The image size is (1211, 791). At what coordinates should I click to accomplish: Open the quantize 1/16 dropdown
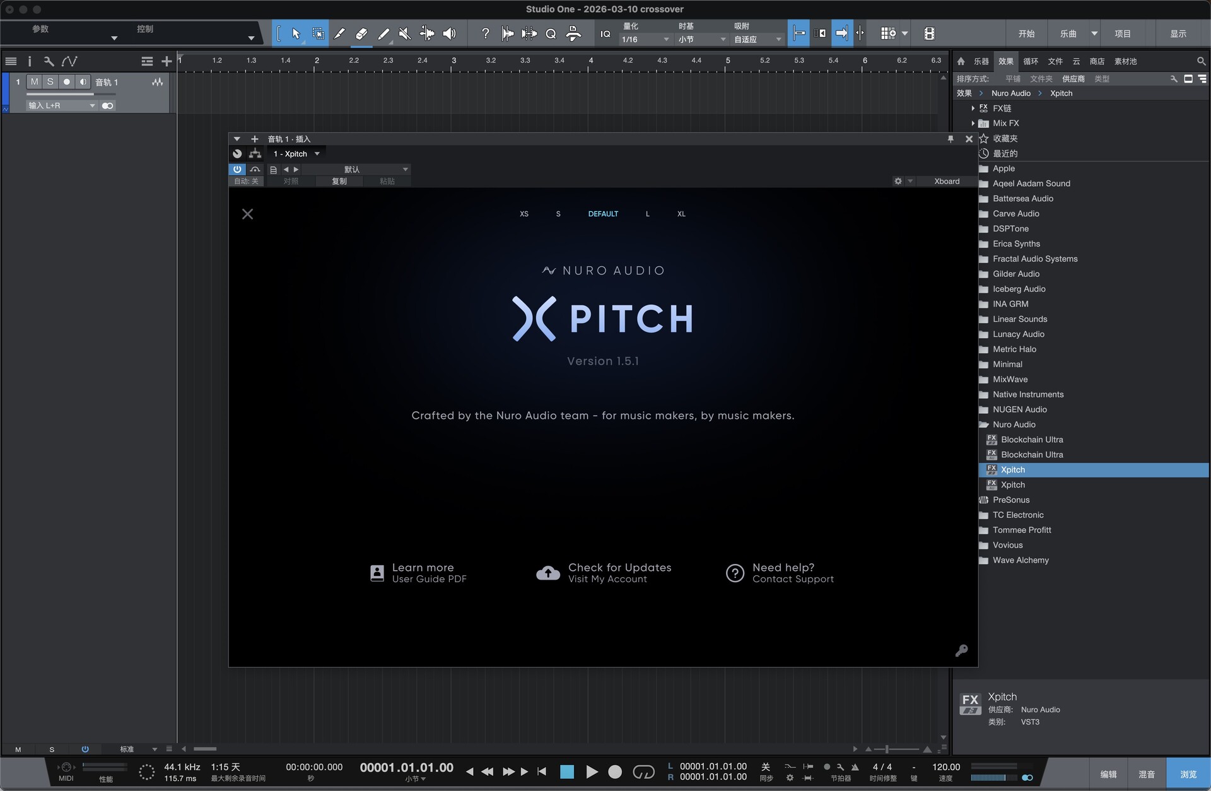[x=645, y=39]
